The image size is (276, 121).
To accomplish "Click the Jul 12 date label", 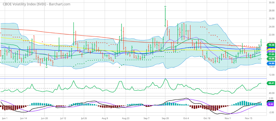I will tap(63, 118).
